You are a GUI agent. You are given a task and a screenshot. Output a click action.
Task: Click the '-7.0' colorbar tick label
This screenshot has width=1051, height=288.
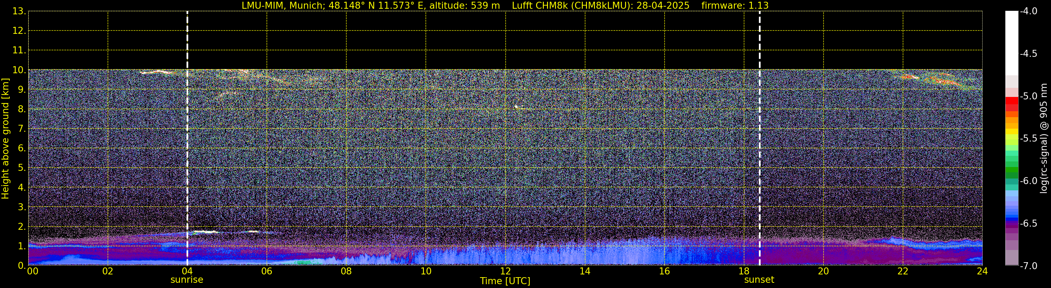pos(1028,266)
